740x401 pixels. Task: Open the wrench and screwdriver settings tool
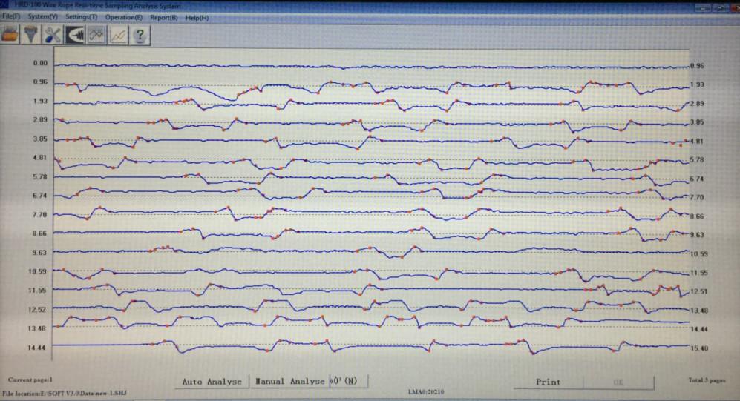pyautogui.click(x=53, y=34)
